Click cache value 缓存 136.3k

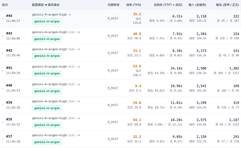198,73
